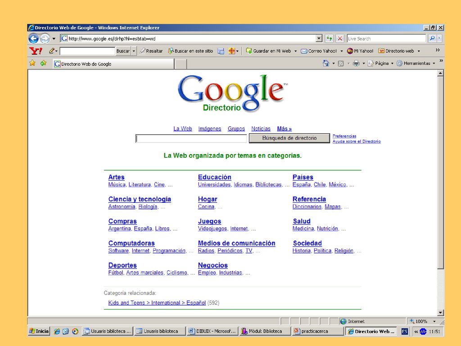Open the Noticias link

click(261, 128)
